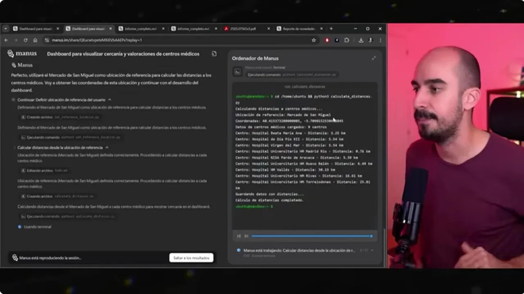The width and height of the screenshot is (524, 294).
Task: Open browser downloads
Action: coord(361,40)
